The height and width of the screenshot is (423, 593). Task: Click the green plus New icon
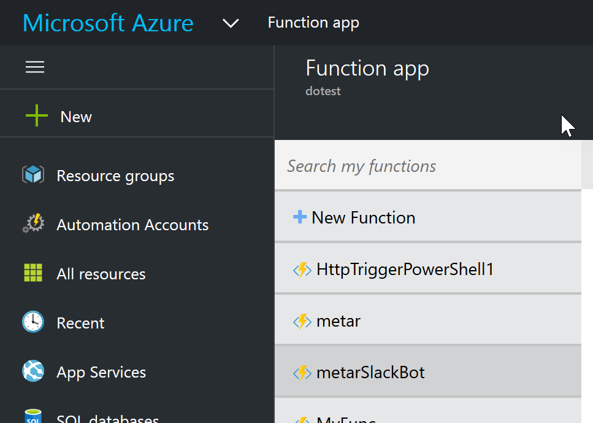coord(37,116)
